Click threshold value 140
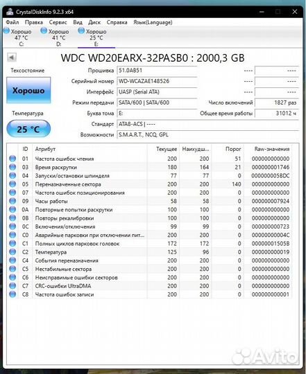Image resolution: width=306 pixels, height=374 pixels. [x=237, y=184]
